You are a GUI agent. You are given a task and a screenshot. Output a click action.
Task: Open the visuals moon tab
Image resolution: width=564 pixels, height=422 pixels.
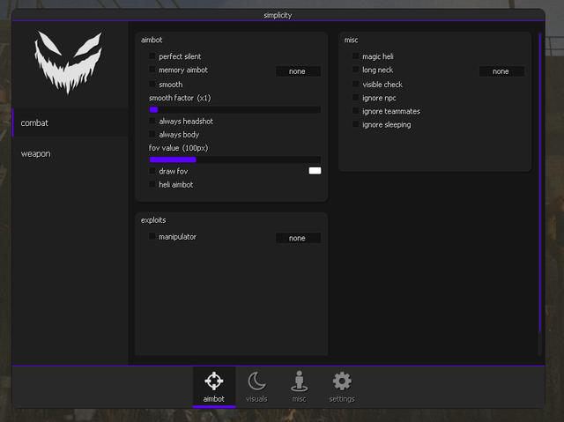pos(256,387)
